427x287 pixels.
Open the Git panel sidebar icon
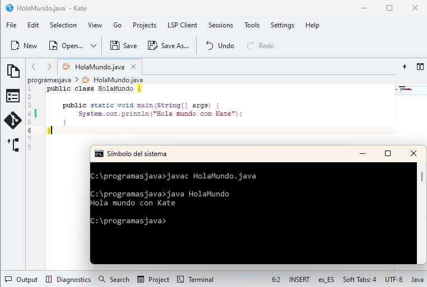(13, 120)
